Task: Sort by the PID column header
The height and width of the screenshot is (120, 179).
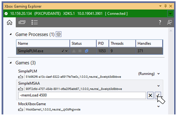Action: [103, 43]
